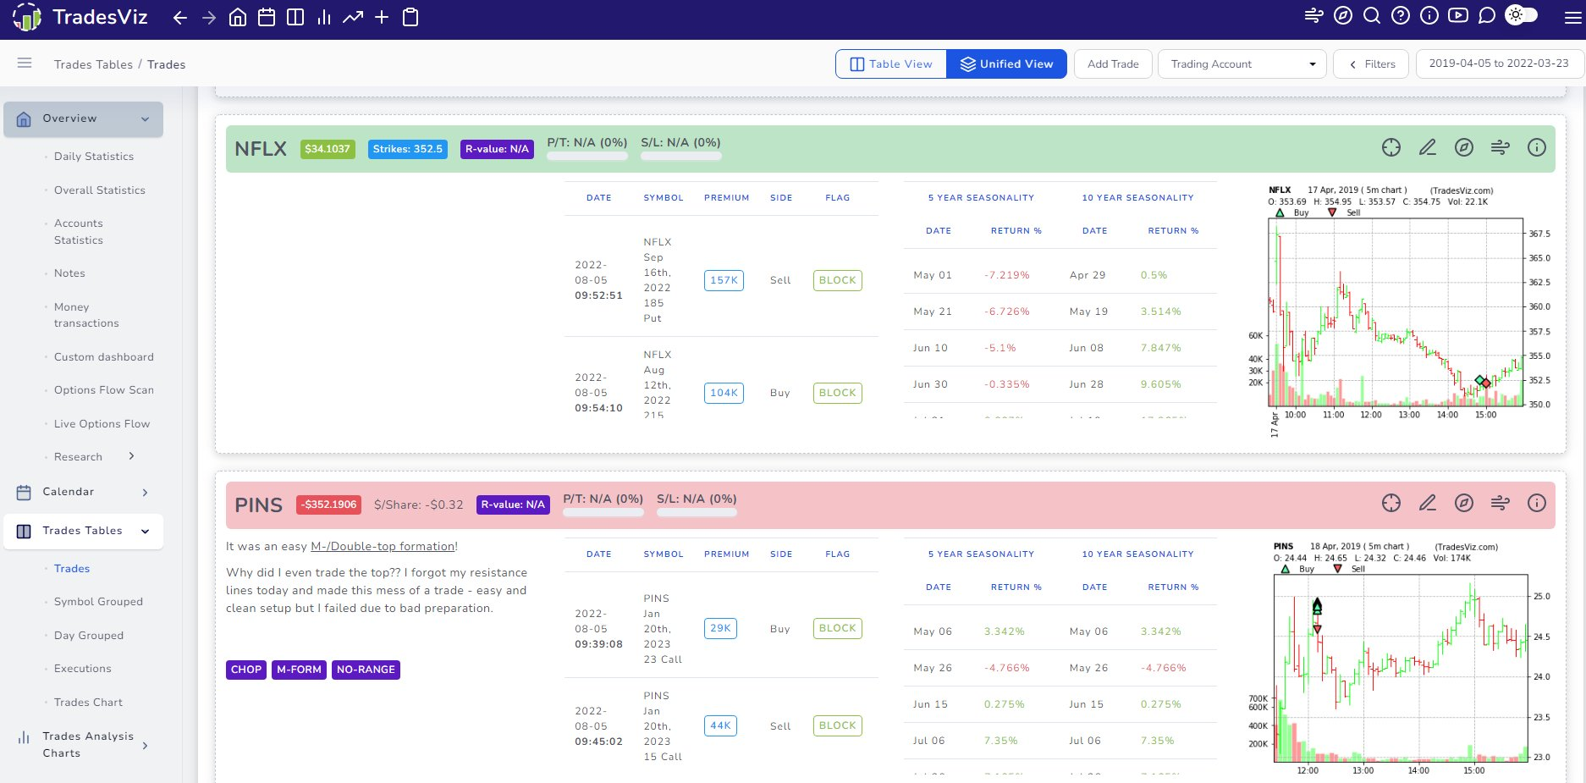The width and height of the screenshot is (1586, 783).
Task: Open the clipboard icon in top bar
Action: tap(410, 18)
